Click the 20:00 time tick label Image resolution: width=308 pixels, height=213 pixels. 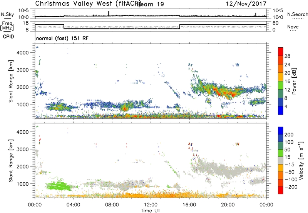tap(228, 205)
